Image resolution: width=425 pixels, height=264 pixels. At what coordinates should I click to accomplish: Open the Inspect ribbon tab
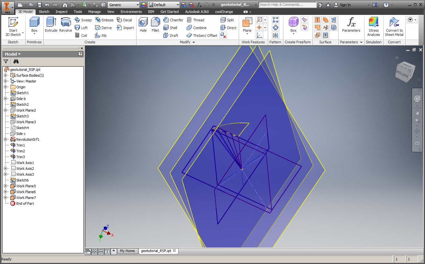[61, 12]
